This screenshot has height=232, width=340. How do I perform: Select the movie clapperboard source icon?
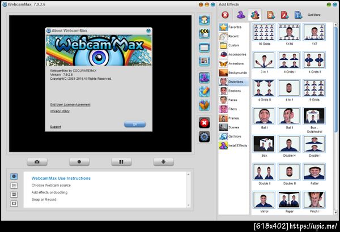204,33
